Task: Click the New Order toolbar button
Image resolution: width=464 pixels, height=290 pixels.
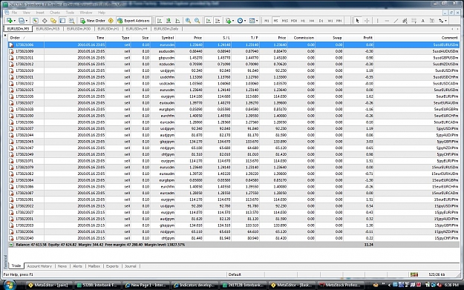Action: pos(93,21)
